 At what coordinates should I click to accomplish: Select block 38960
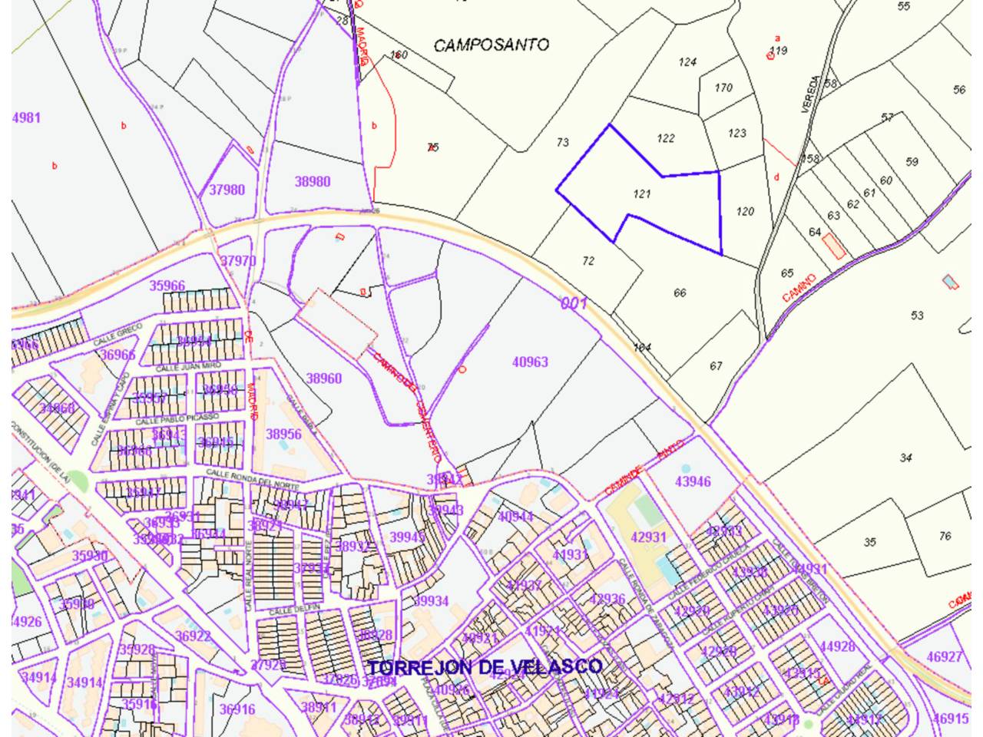pyautogui.click(x=324, y=378)
